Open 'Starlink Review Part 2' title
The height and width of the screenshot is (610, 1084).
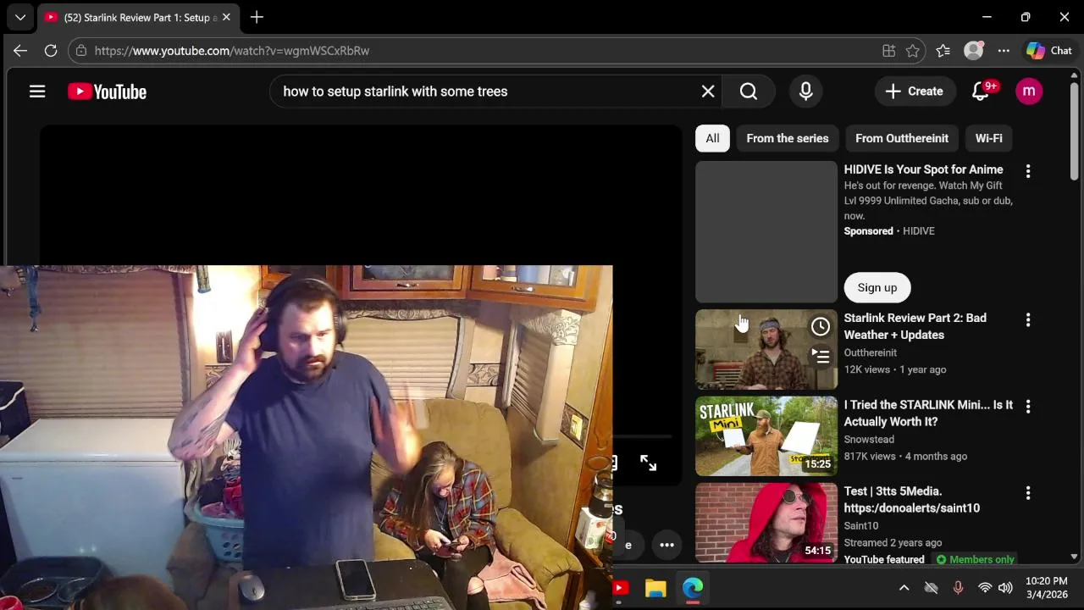[x=915, y=326]
